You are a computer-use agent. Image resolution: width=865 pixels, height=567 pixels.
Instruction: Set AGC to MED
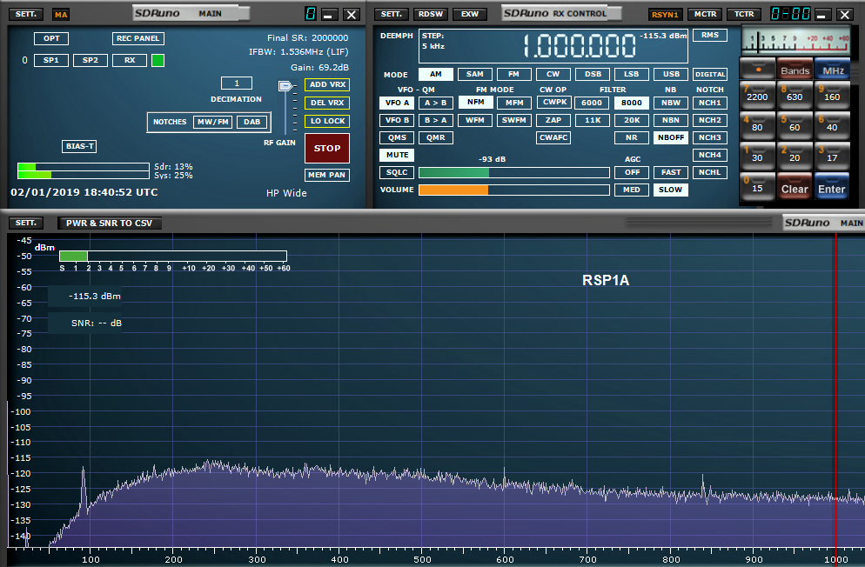632,190
